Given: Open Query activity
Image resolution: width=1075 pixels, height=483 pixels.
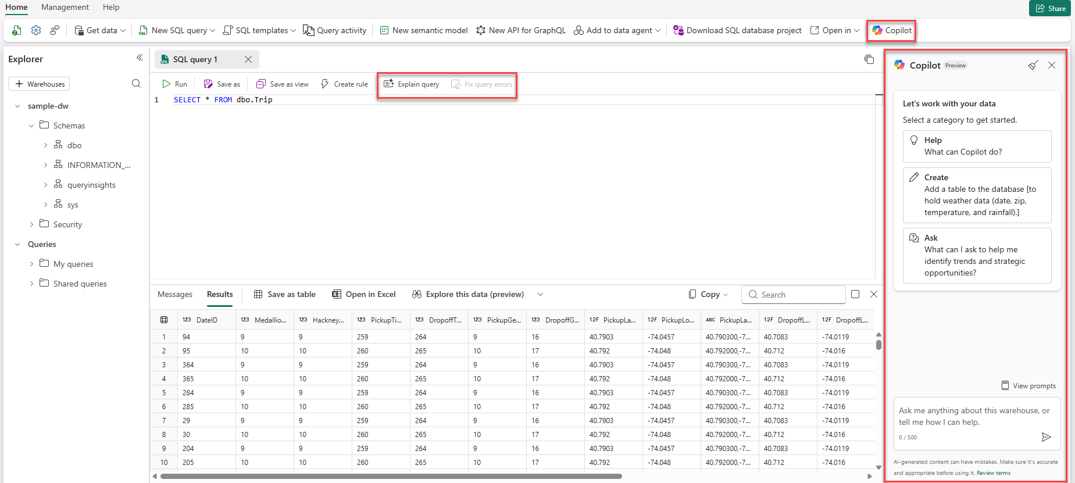Looking at the screenshot, I should pos(335,30).
